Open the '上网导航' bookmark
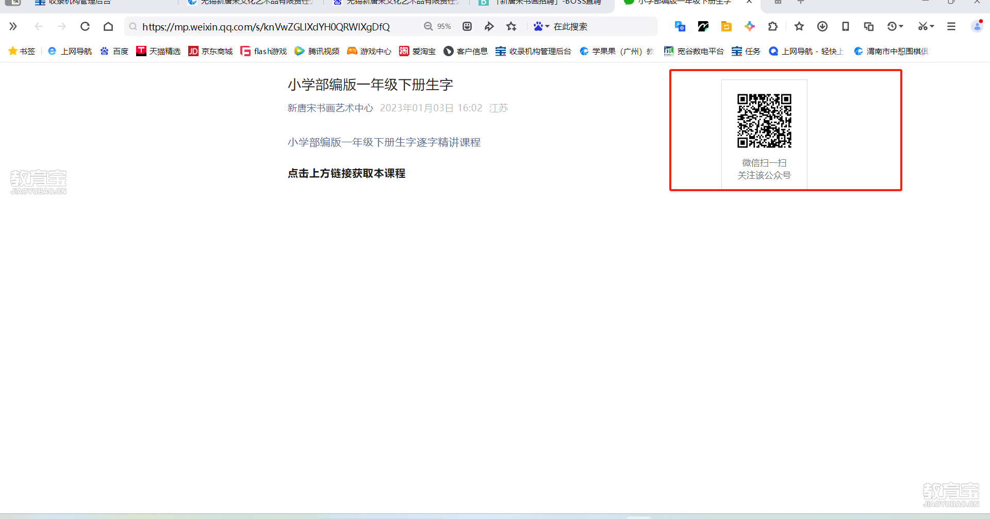The width and height of the screenshot is (990, 519). tap(70, 51)
